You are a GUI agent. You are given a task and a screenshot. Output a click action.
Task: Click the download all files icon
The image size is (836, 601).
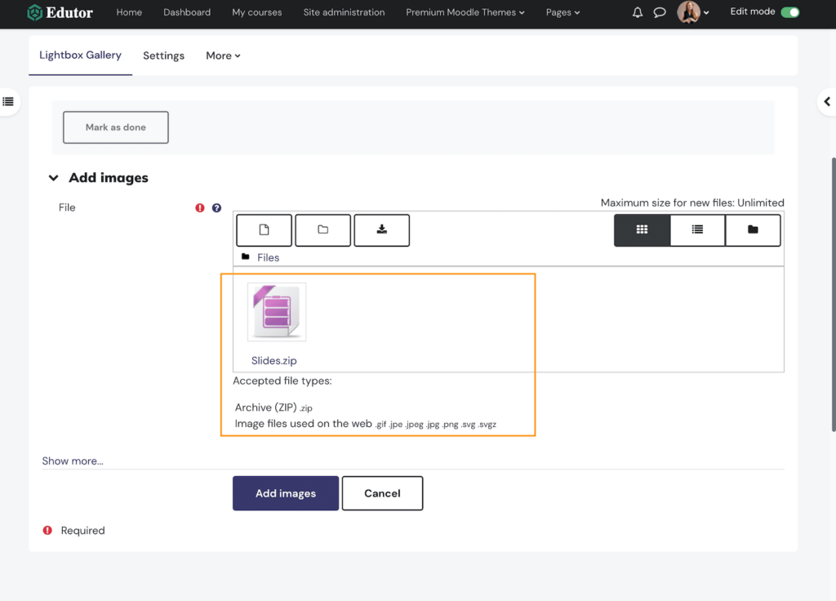tap(381, 230)
